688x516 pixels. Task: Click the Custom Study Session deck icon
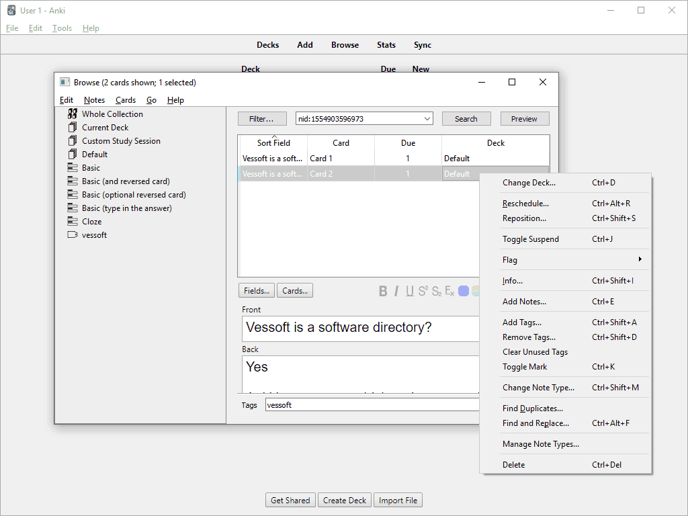tap(73, 141)
